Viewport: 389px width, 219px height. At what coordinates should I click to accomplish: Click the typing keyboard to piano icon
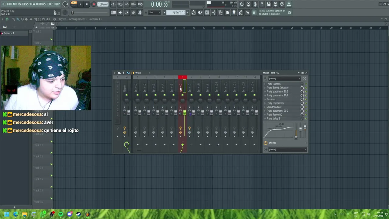point(113,12)
